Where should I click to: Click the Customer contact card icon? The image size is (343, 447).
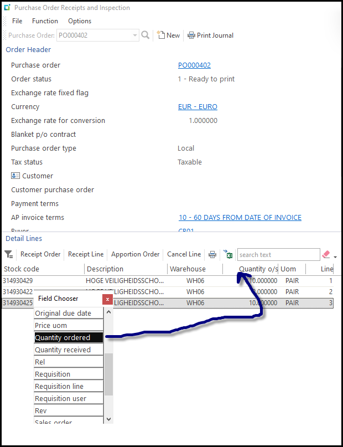[15, 176]
